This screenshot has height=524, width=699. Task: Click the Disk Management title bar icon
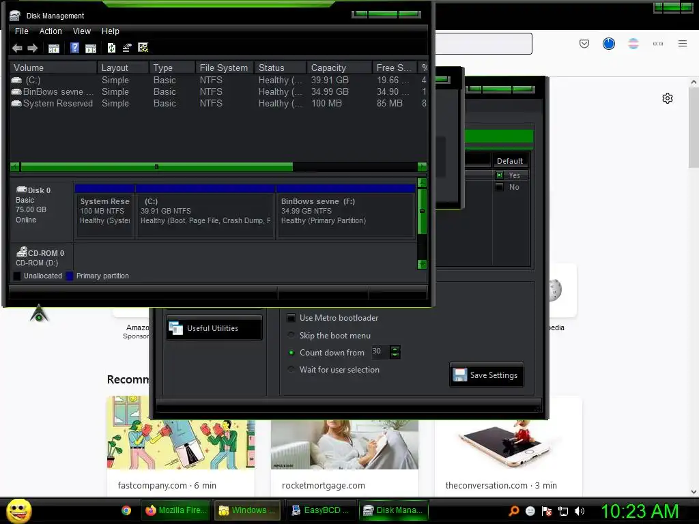(15, 16)
